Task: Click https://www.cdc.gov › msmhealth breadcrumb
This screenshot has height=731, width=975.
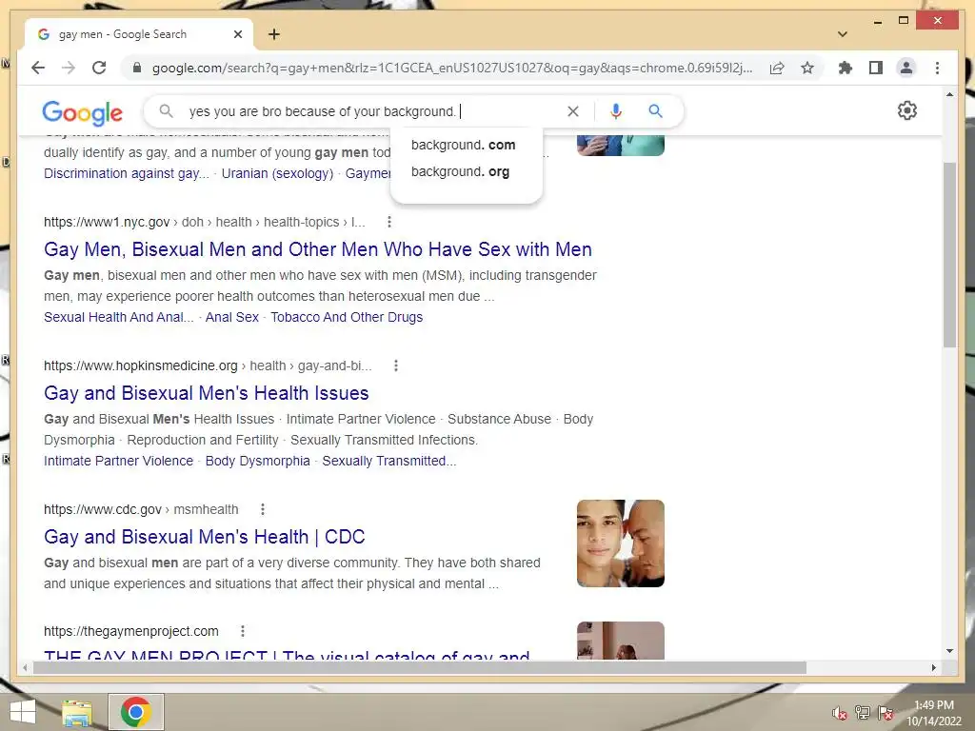Action: 141,509
